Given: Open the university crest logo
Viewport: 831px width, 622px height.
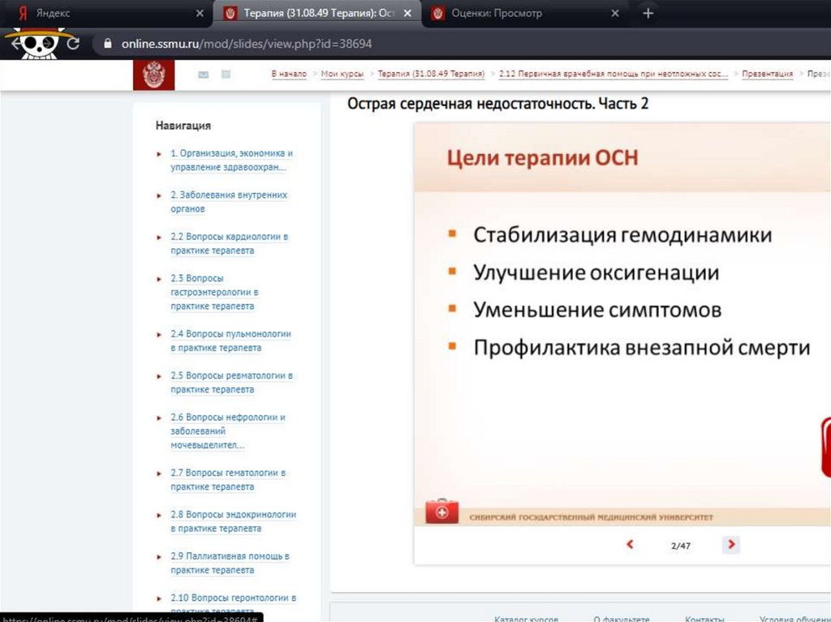Looking at the screenshot, I should tap(153, 75).
